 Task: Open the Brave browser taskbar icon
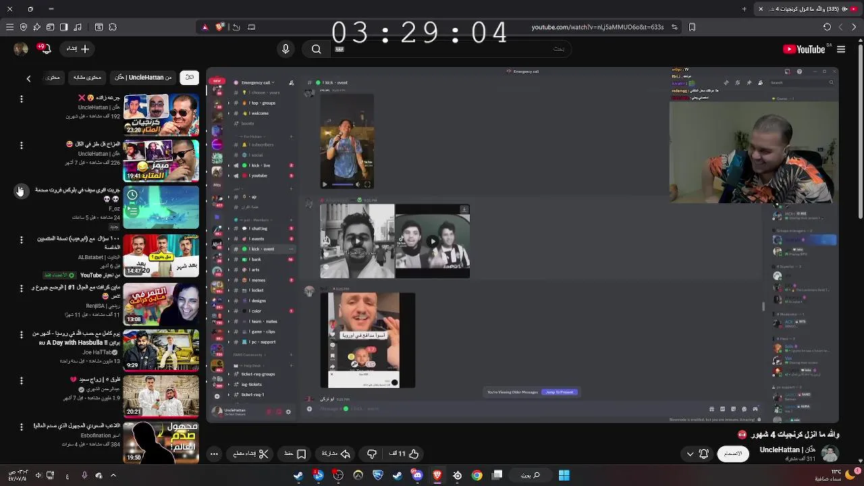(437, 475)
